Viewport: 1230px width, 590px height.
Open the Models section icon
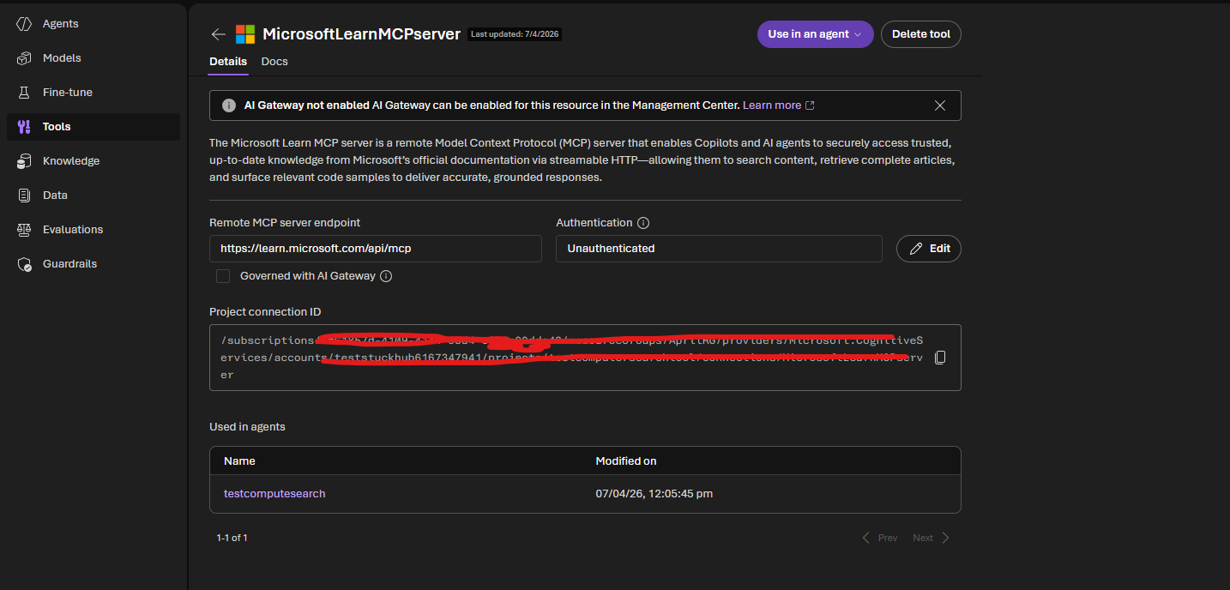click(25, 58)
